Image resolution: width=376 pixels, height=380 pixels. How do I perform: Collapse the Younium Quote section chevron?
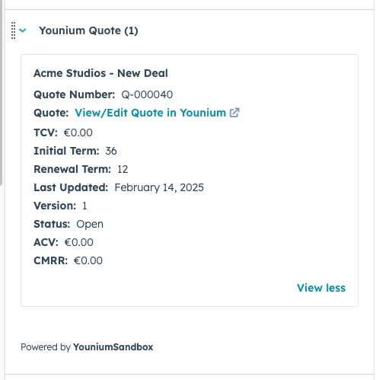pos(23,30)
